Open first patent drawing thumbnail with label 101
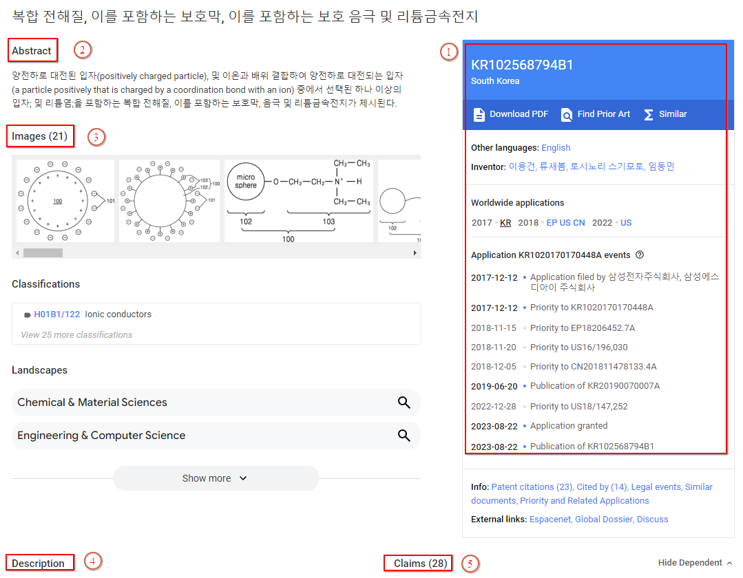The width and height of the screenshot is (743, 578). pos(65,201)
